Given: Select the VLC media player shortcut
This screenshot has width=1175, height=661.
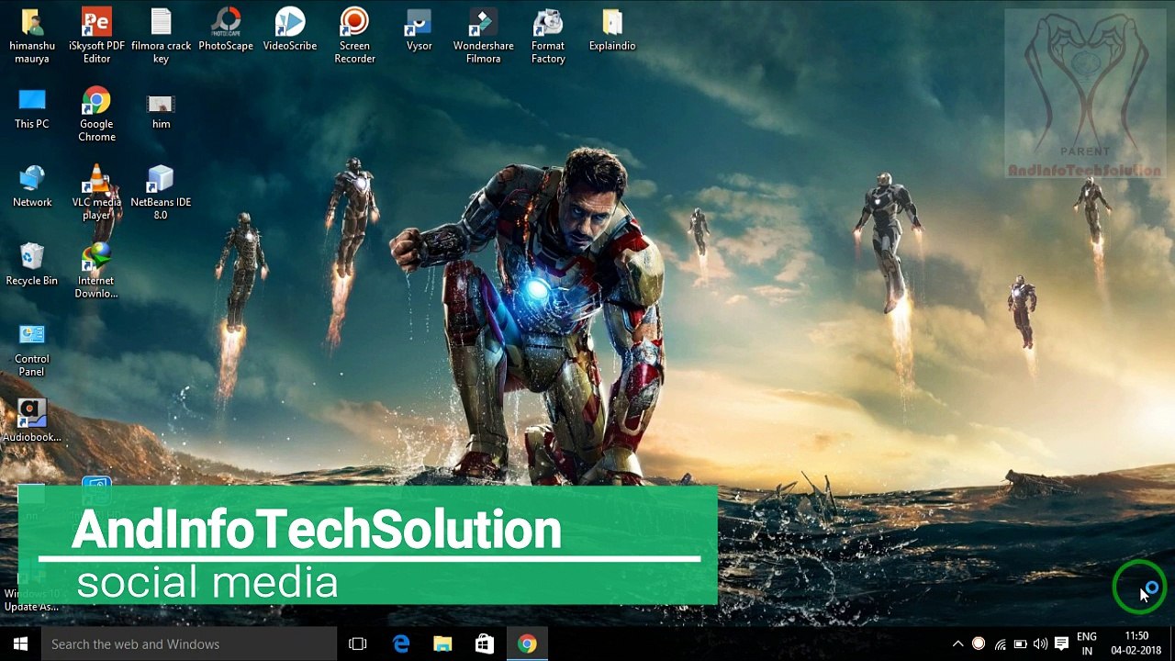Looking at the screenshot, I should [96, 193].
